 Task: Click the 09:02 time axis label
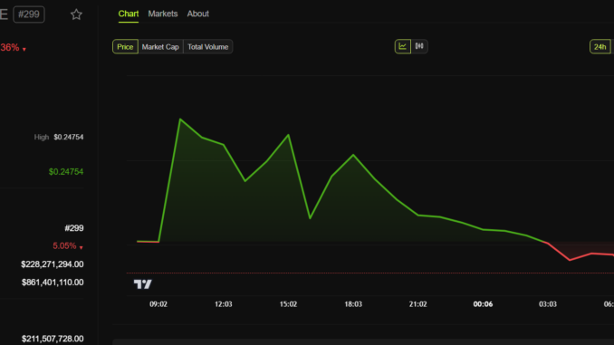pyautogui.click(x=158, y=304)
